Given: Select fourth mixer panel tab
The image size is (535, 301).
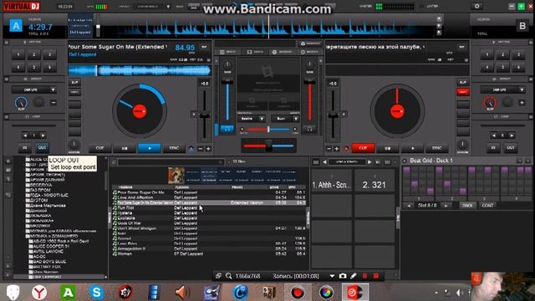Looking at the screenshot, I should [310, 52].
